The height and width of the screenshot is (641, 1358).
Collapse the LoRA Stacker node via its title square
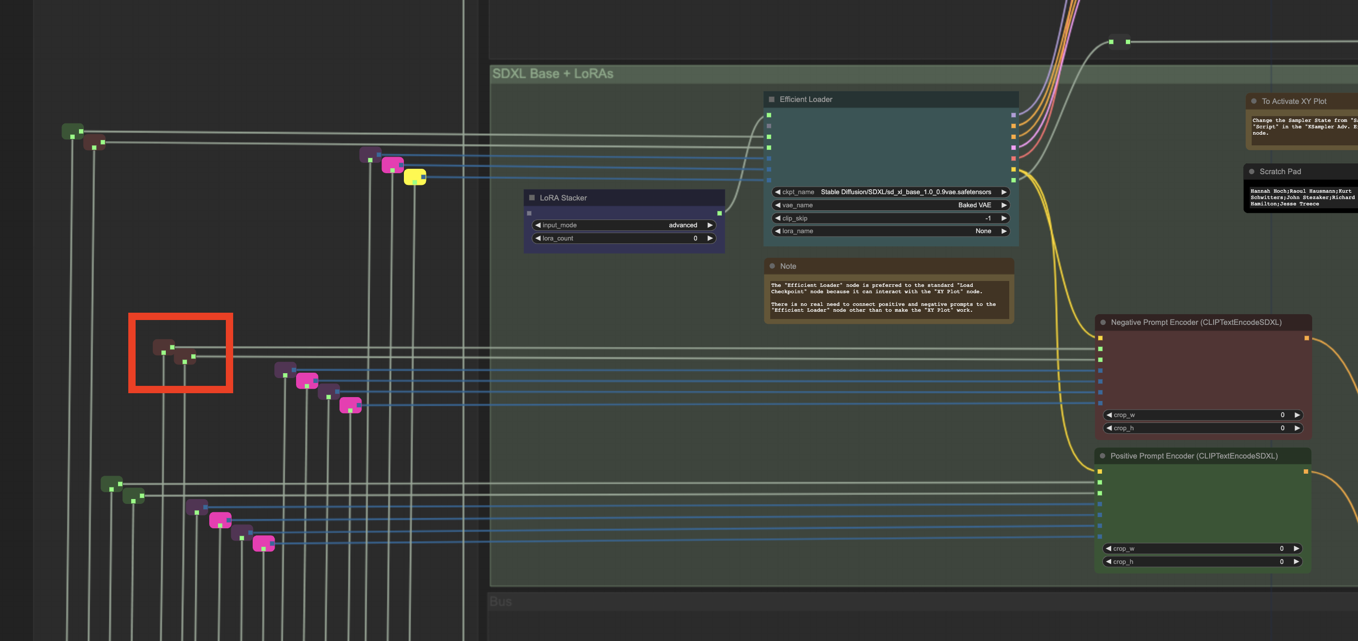coord(531,198)
